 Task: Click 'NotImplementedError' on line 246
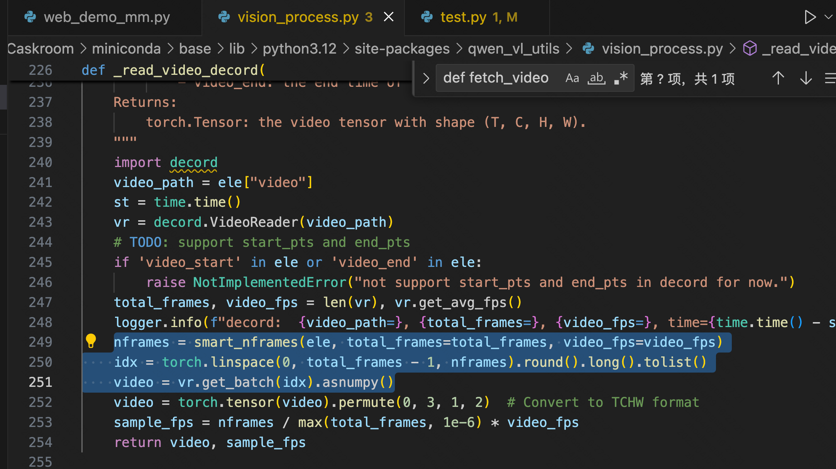click(x=270, y=282)
